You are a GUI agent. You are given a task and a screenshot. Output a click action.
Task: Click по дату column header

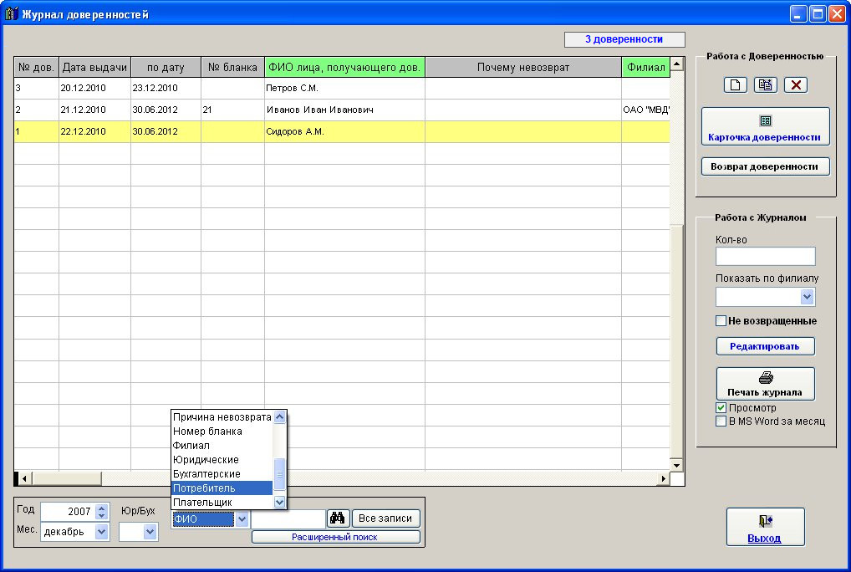click(x=166, y=67)
